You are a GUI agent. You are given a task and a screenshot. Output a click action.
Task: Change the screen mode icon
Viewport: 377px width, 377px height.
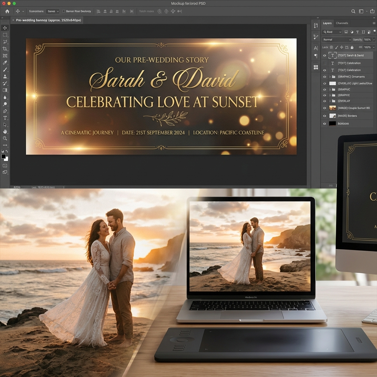pyautogui.click(x=5, y=172)
